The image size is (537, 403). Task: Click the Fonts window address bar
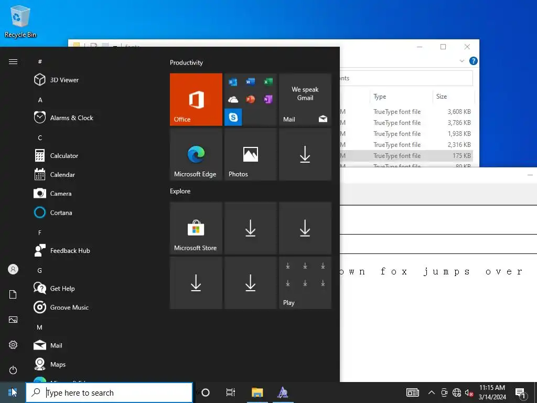(406, 78)
